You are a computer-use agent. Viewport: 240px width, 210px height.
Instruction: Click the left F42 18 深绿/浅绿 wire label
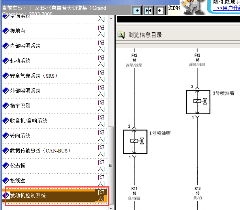pos(134,60)
